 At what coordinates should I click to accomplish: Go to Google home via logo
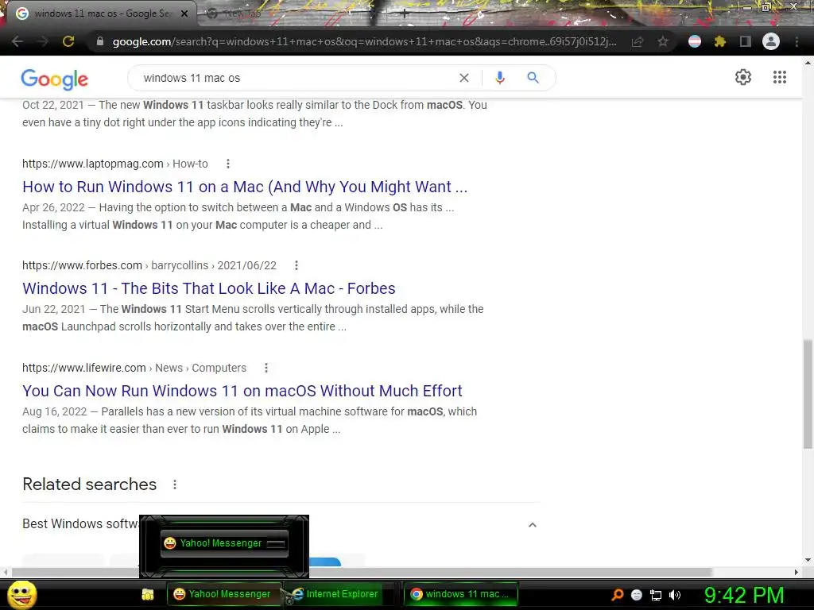tap(55, 79)
